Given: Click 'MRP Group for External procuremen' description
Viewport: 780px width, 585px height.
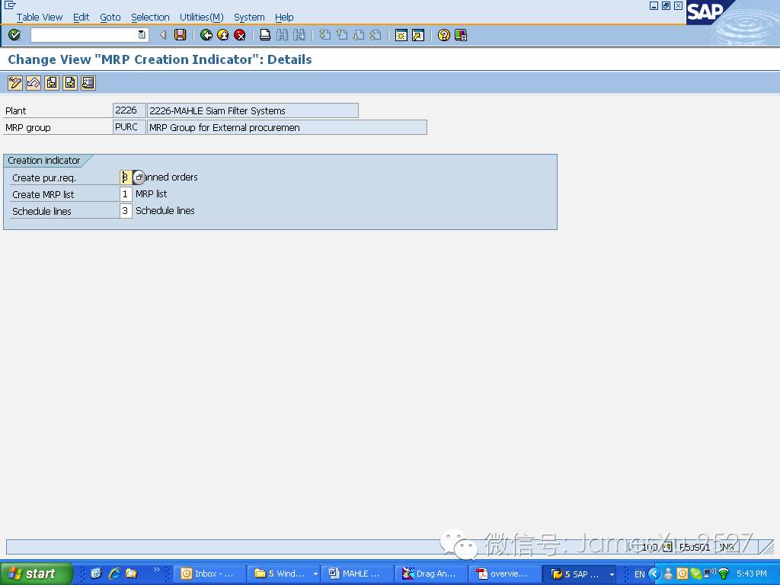Looking at the screenshot, I should pyautogui.click(x=287, y=127).
